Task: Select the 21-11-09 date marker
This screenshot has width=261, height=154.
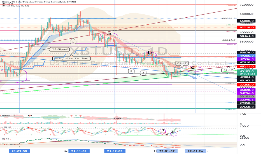Action: tap(79, 151)
